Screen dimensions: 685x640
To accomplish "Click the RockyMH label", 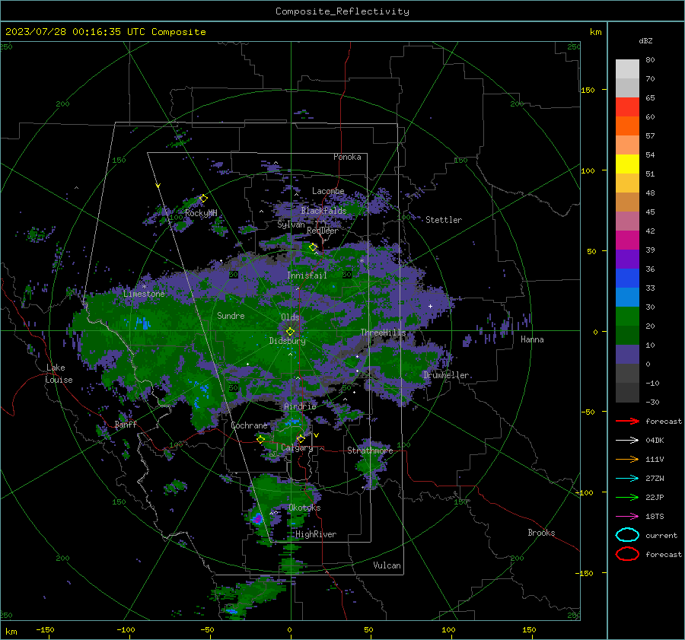I will point(201,213).
